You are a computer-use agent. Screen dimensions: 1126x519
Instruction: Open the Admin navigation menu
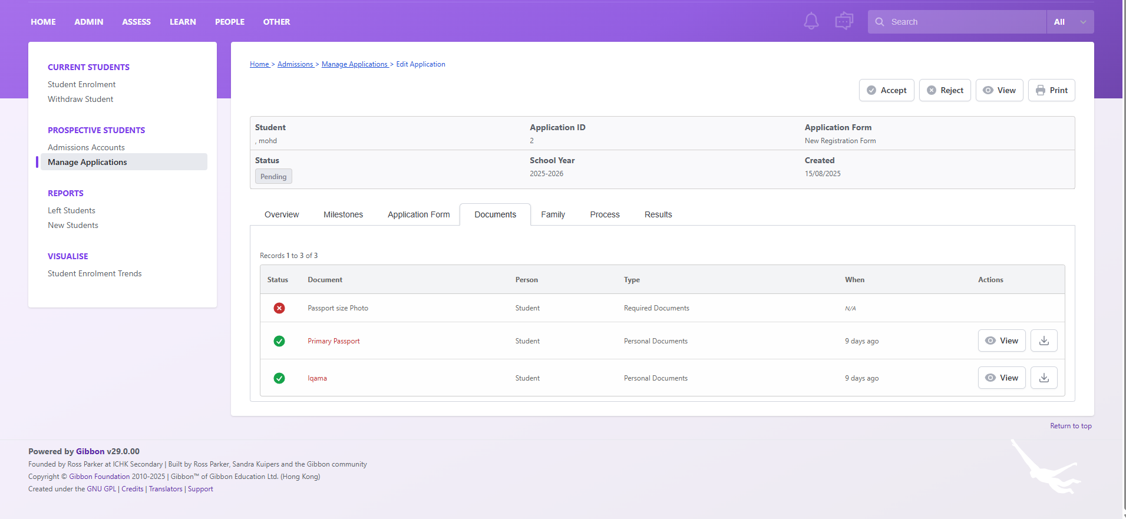pyautogui.click(x=89, y=22)
